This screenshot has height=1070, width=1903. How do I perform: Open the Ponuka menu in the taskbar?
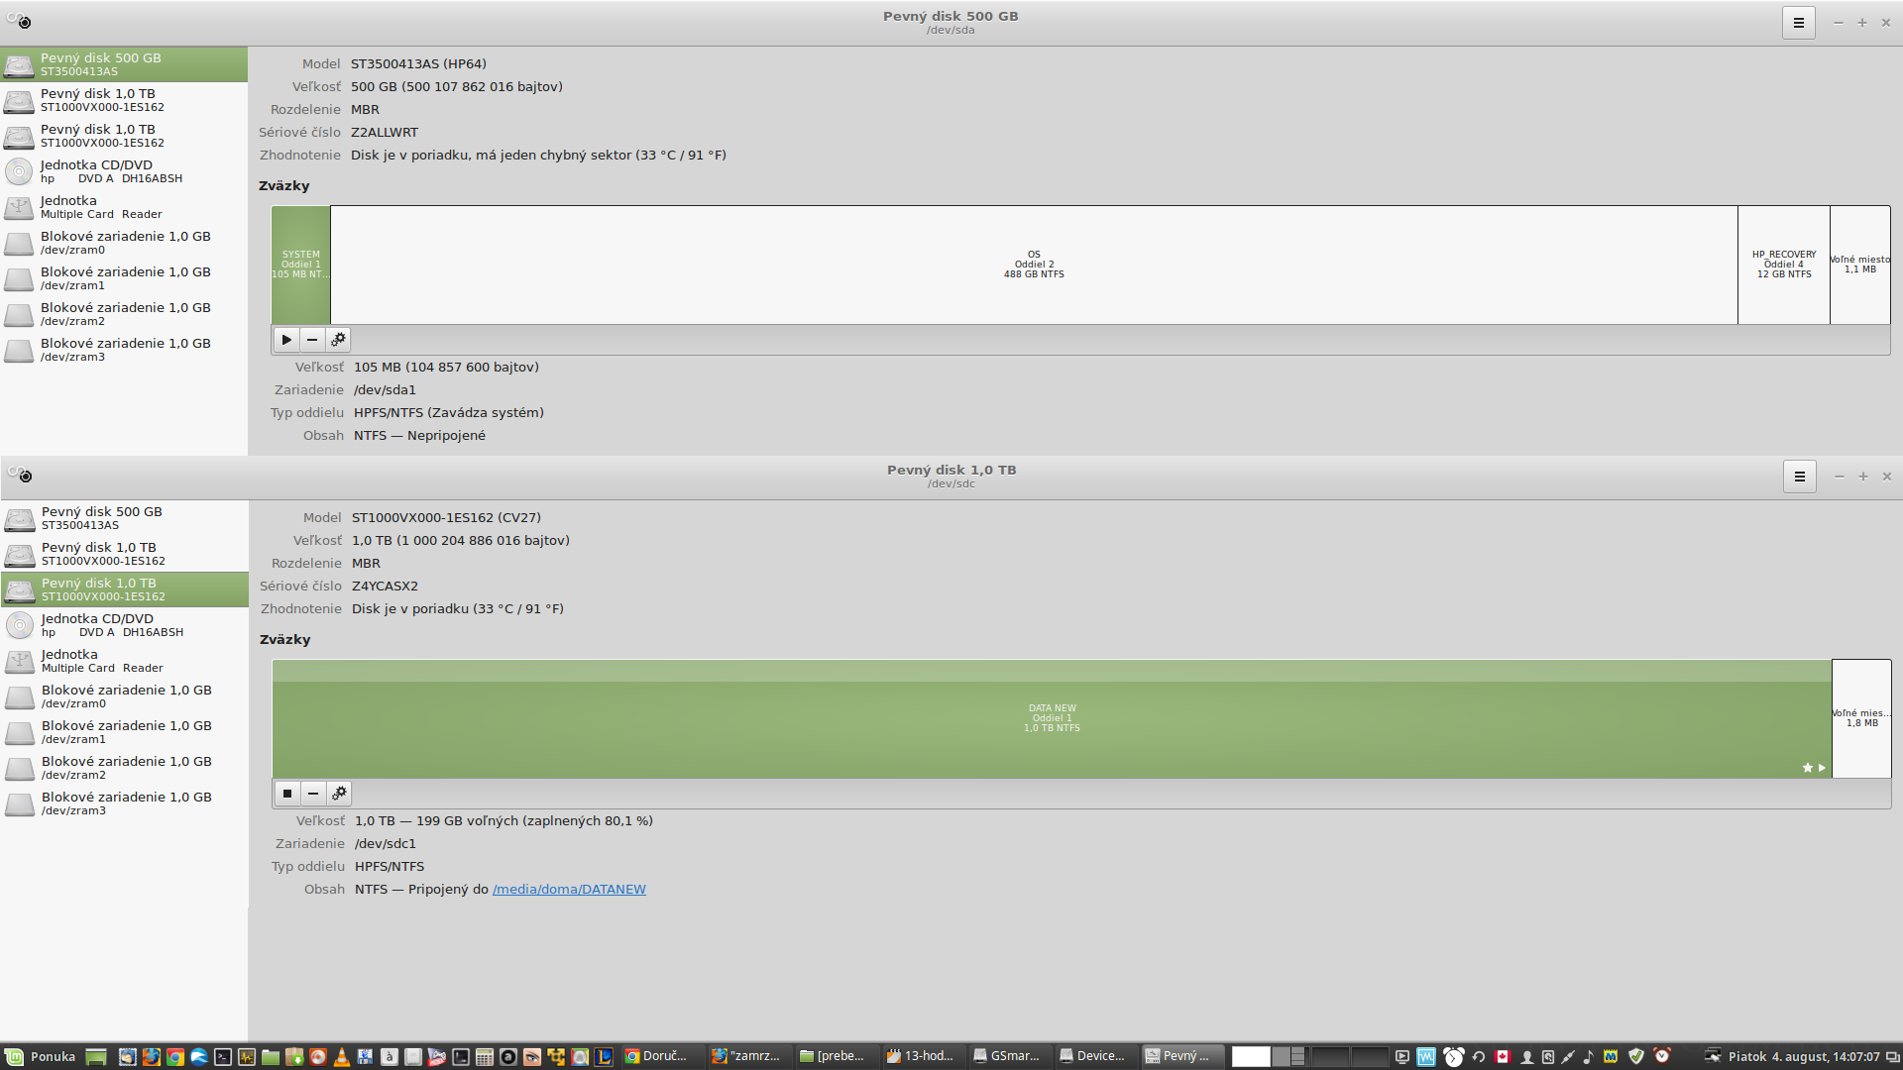click(41, 1056)
